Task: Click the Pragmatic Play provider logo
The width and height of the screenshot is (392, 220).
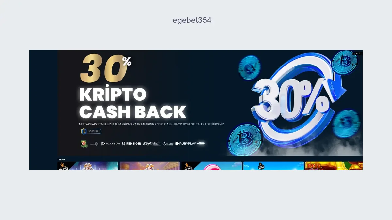Action: tap(94, 144)
